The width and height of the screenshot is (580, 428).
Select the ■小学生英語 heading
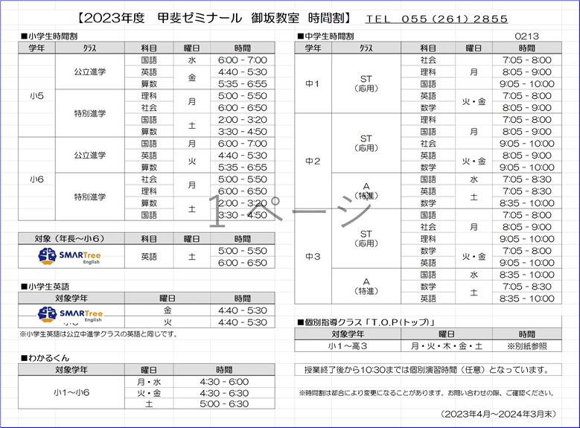point(45,287)
